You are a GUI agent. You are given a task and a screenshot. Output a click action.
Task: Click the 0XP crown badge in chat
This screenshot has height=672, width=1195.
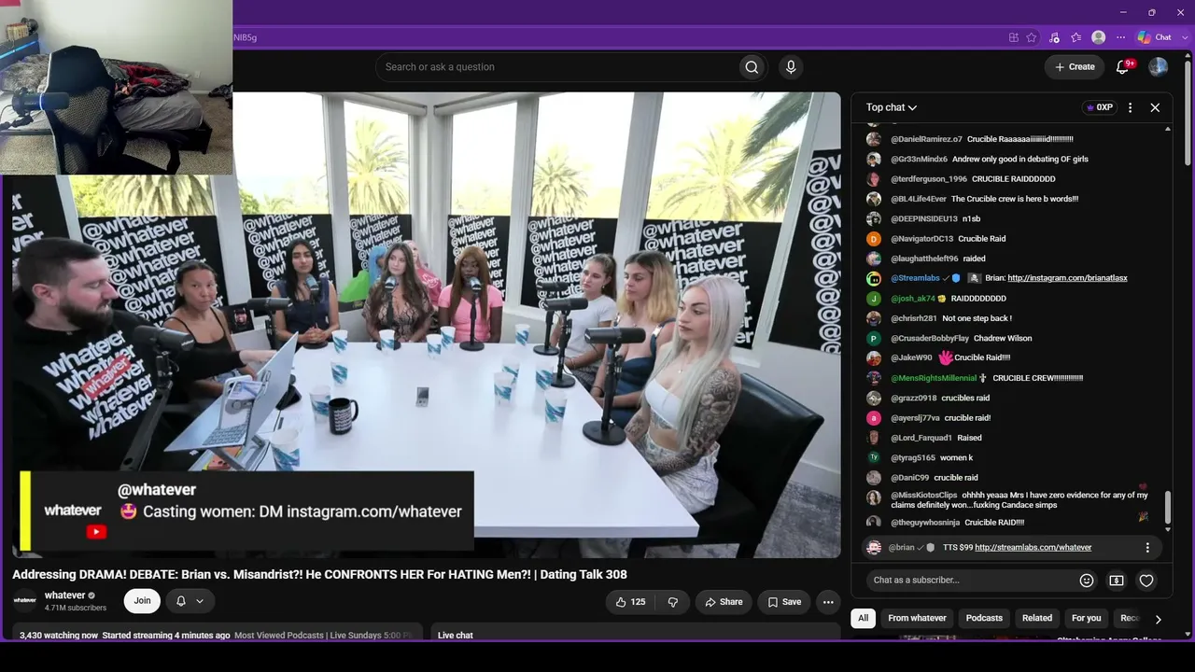(x=1099, y=107)
